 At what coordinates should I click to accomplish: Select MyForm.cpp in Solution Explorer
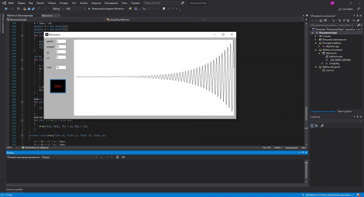click(x=333, y=46)
